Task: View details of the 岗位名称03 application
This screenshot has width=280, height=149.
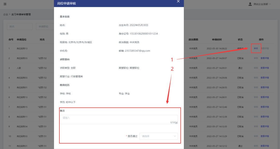Action: click(264, 78)
